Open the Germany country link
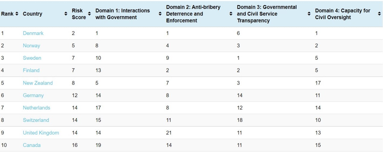 pos(33,96)
